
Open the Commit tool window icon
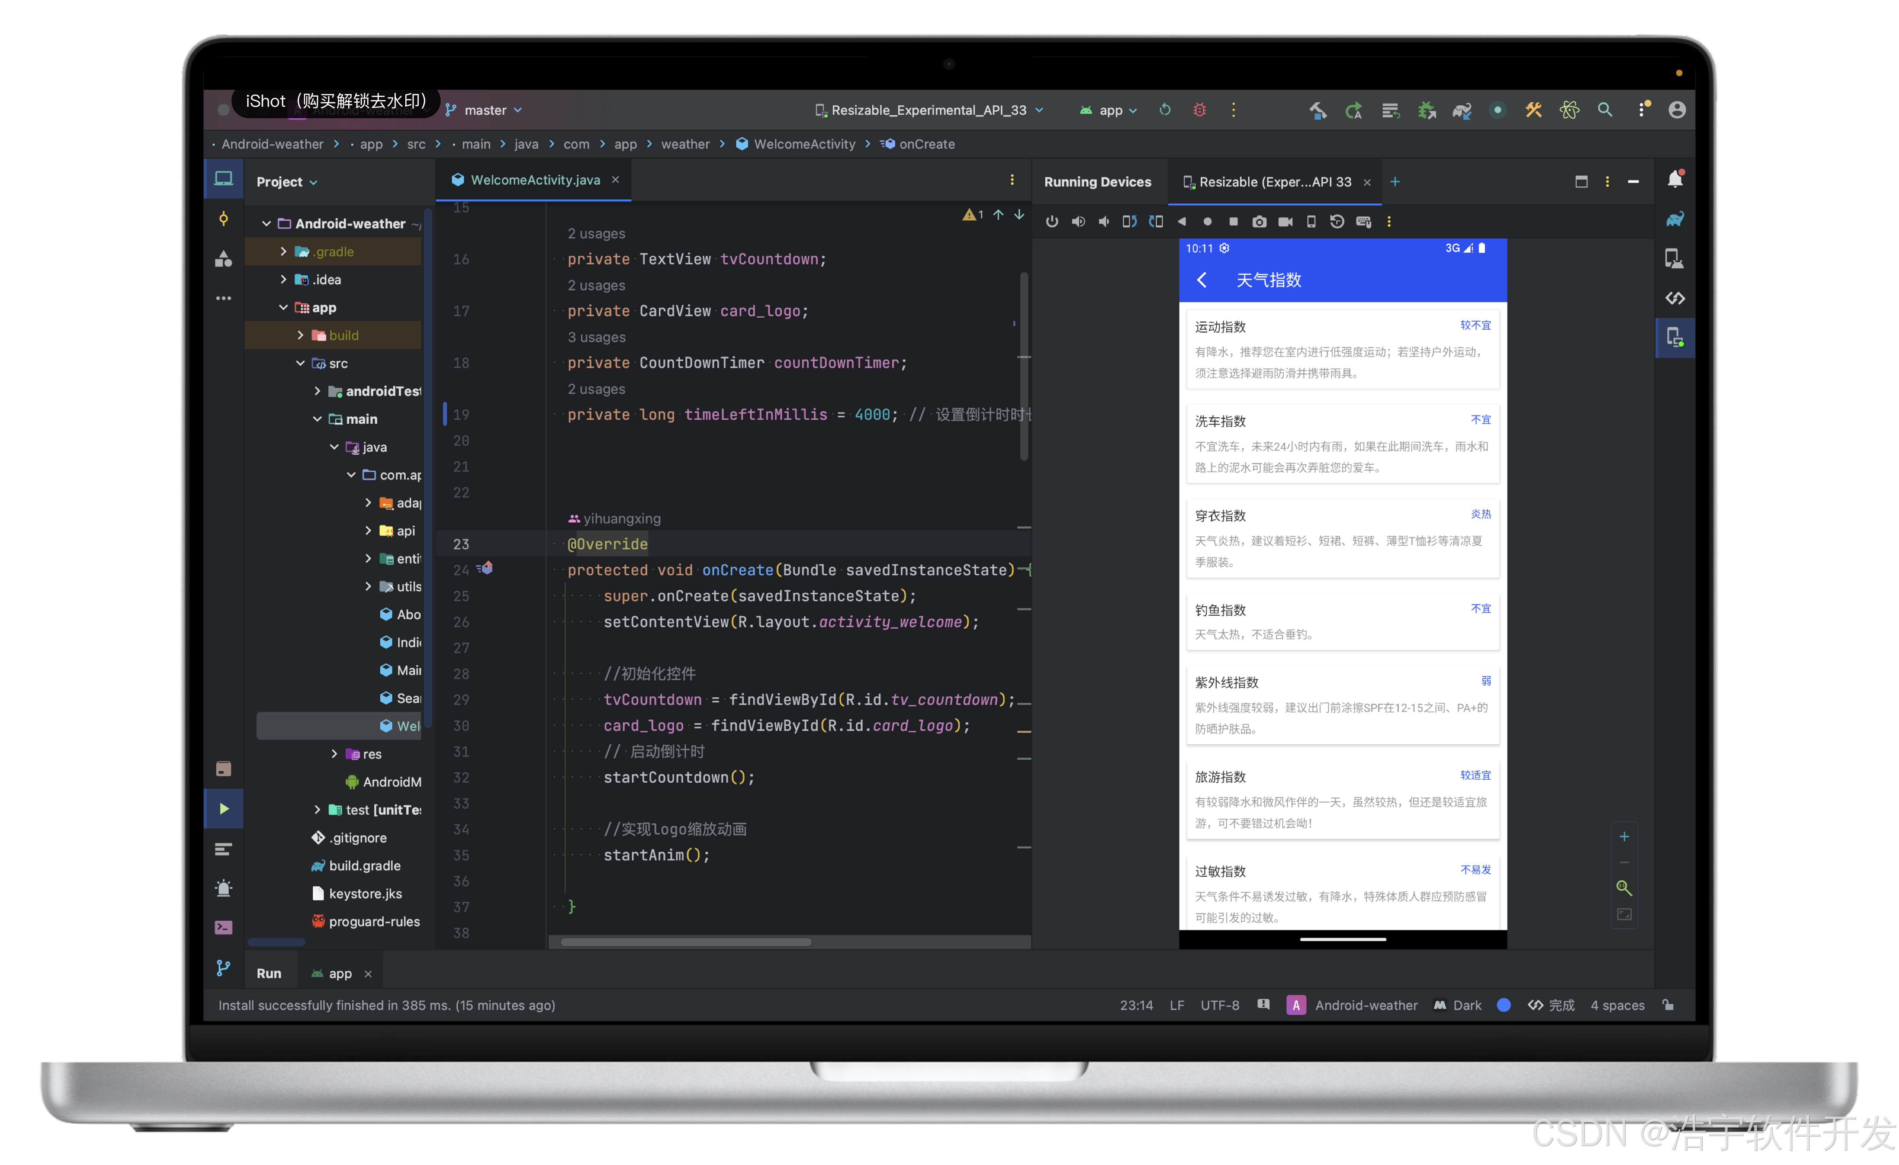[224, 219]
